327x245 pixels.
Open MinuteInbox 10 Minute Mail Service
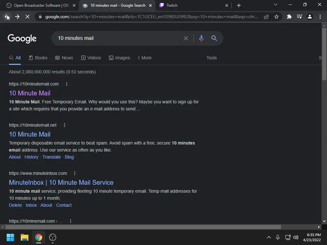(61, 182)
